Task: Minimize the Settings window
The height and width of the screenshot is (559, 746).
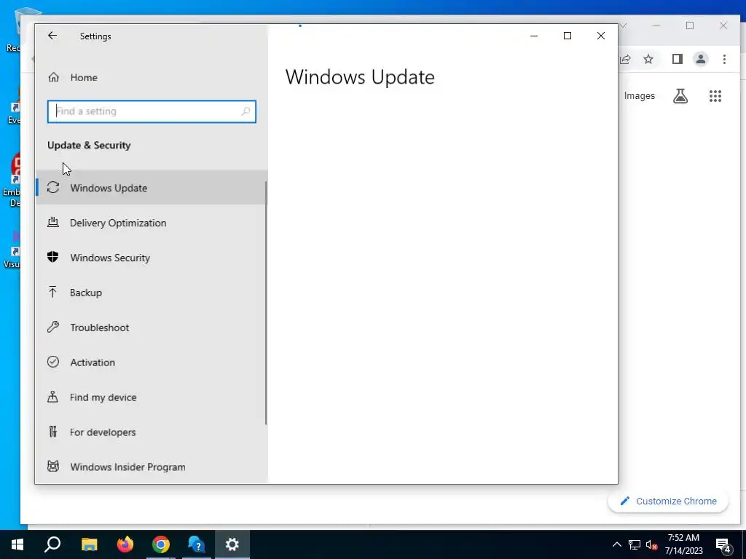Action: 534,36
